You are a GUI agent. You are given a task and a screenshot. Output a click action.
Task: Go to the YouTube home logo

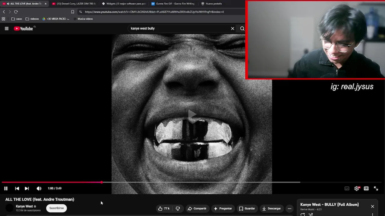point(23,28)
